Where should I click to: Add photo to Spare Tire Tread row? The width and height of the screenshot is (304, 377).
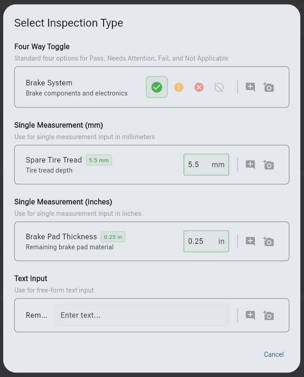point(269,164)
